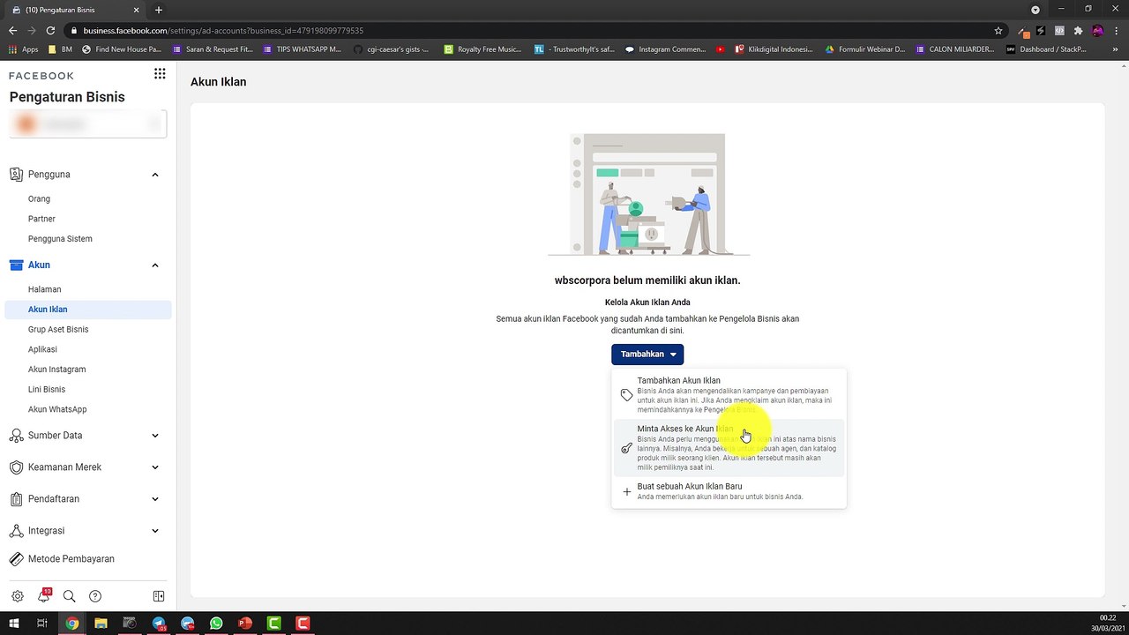The height and width of the screenshot is (635, 1129).
Task: Open a new Chrome tab
Action: click(159, 10)
